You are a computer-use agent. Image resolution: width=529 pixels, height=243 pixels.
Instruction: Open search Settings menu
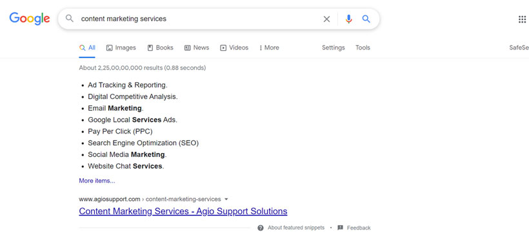pos(334,48)
